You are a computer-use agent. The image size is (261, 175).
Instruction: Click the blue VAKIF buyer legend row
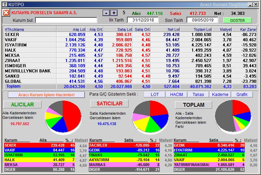tap(40, 150)
